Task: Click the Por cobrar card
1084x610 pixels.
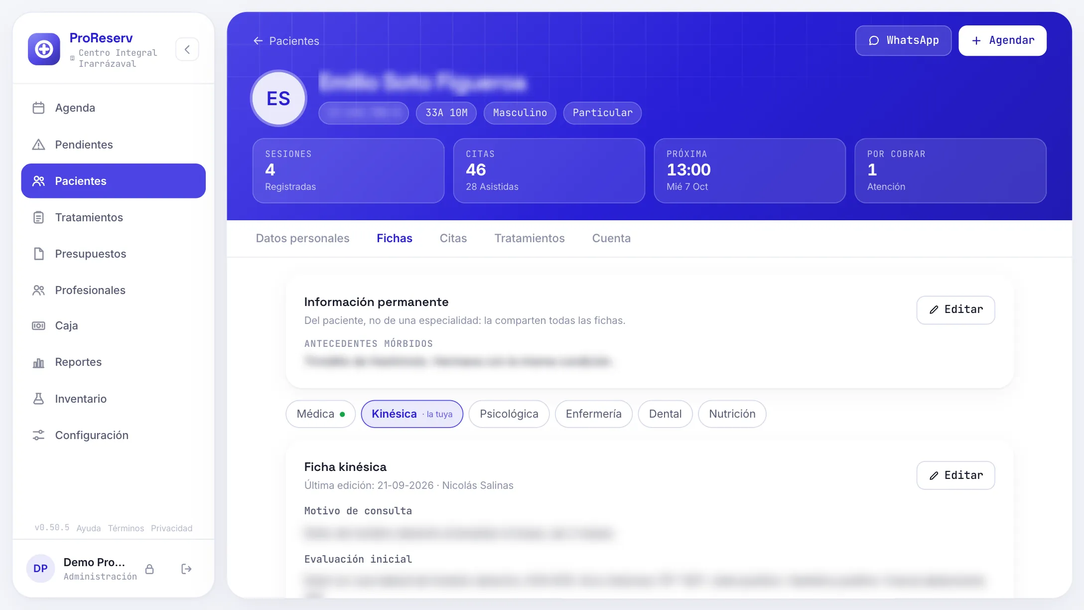Action: click(x=950, y=170)
